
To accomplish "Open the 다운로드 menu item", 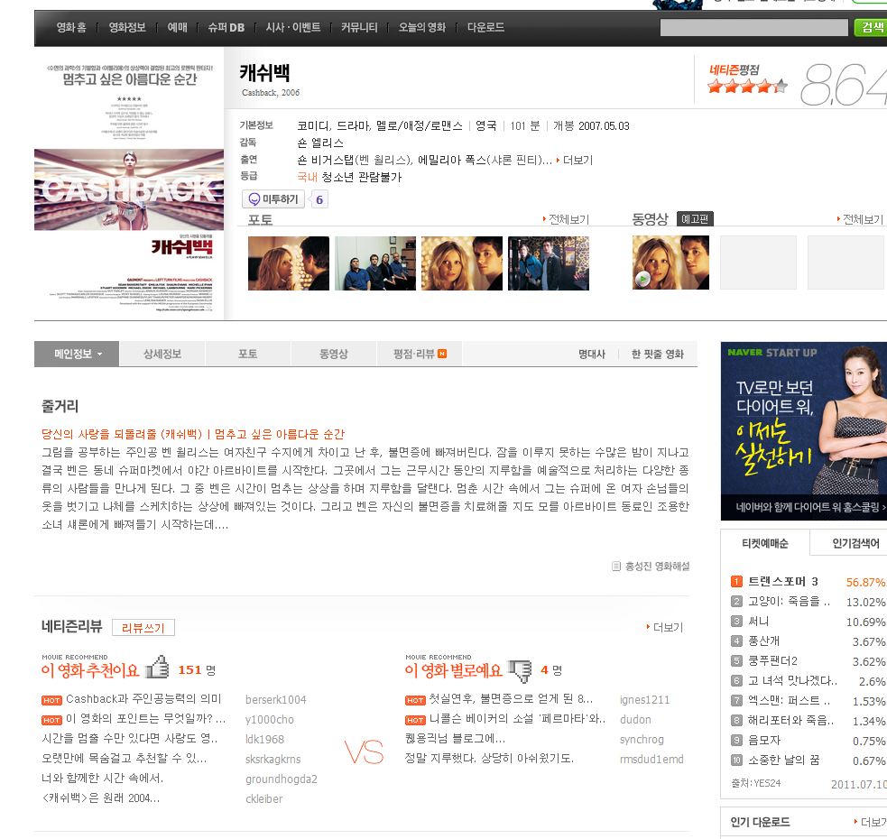I will point(485,27).
